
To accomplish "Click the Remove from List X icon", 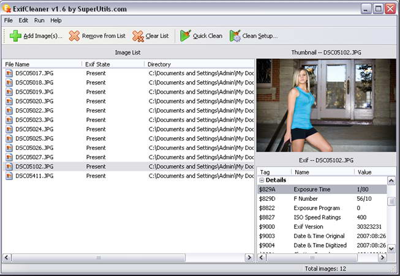I will coord(74,36).
